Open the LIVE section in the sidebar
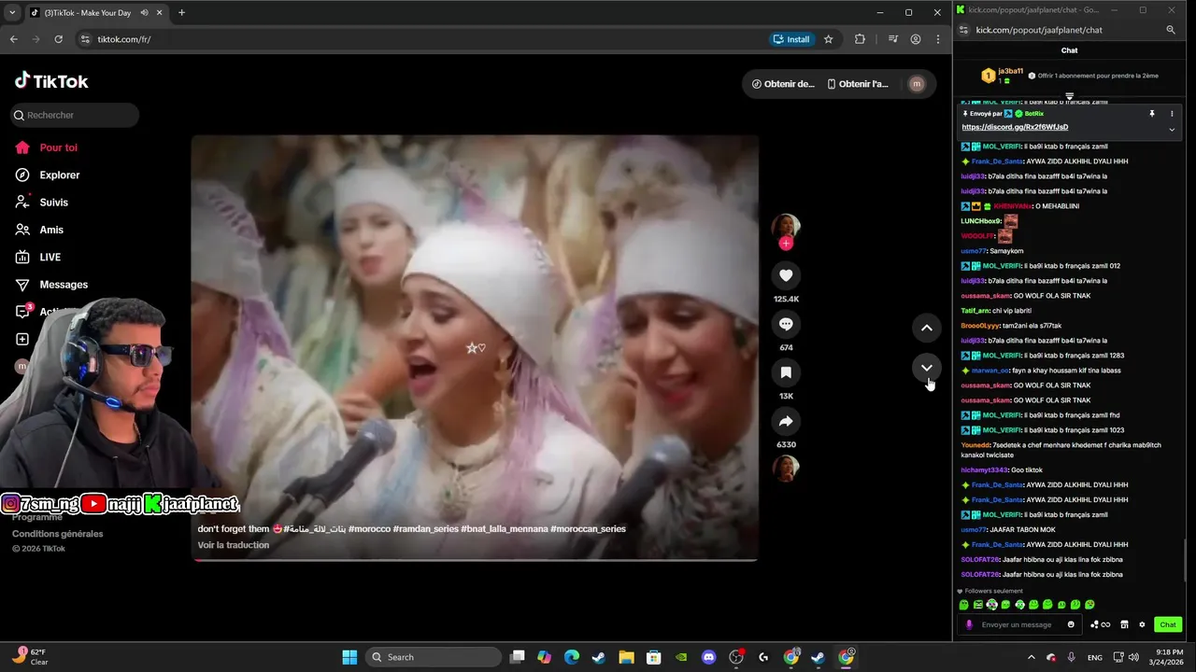Screen dimensions: 1196x672 click(x=38, y=257)
